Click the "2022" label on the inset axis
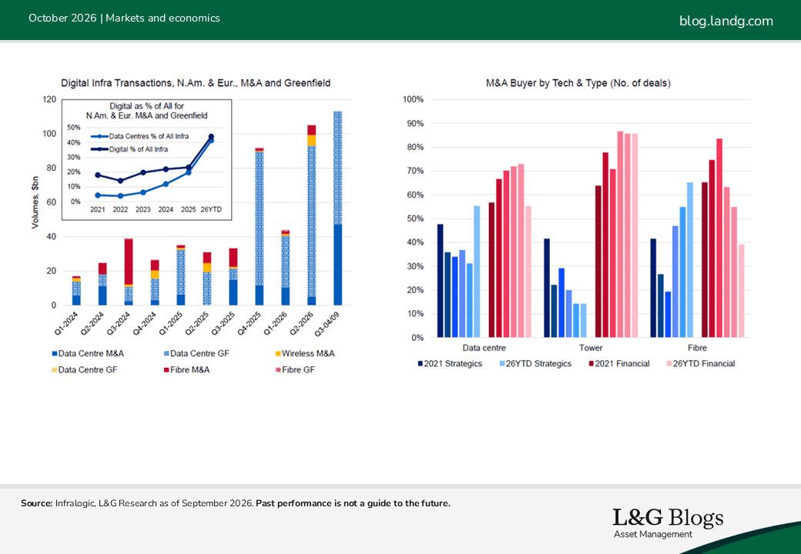This screenshot has width=801, height=554. point(120,209)
